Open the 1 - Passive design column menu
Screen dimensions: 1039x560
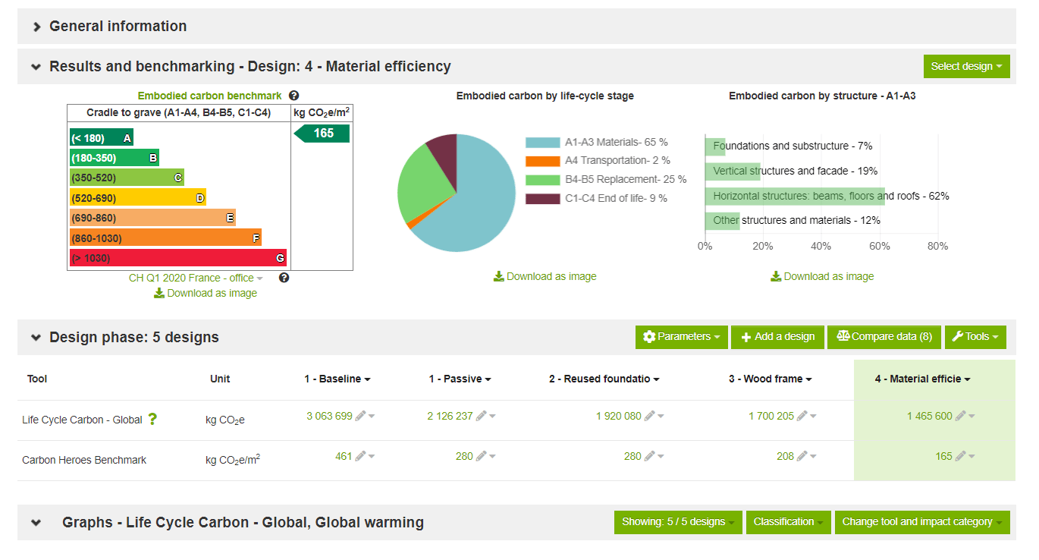460,379
